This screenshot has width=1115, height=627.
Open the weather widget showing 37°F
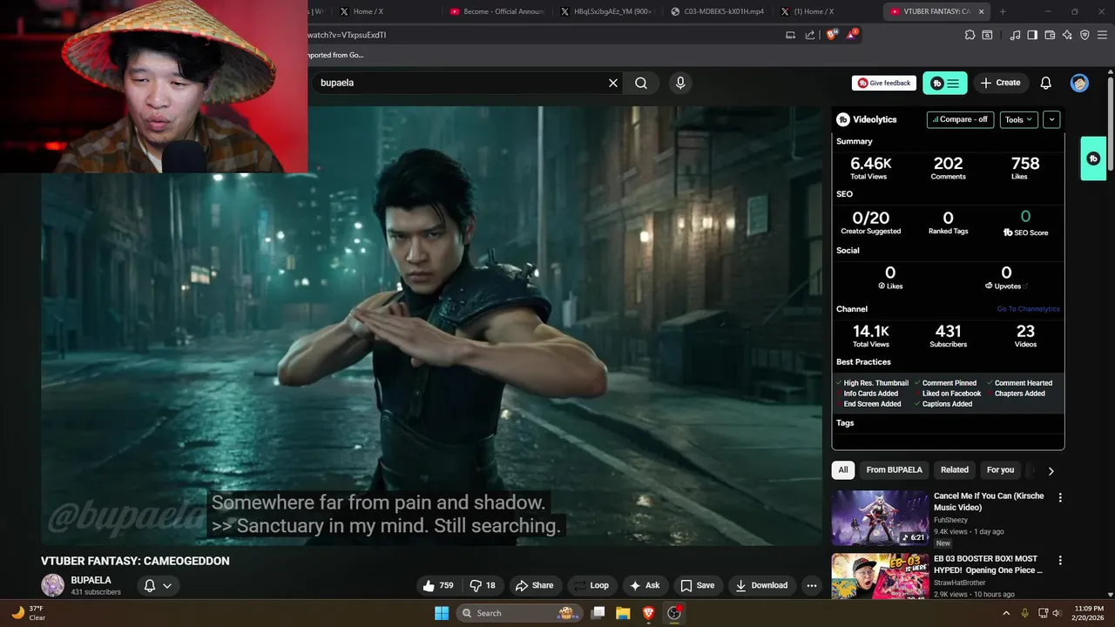(28, 613)
